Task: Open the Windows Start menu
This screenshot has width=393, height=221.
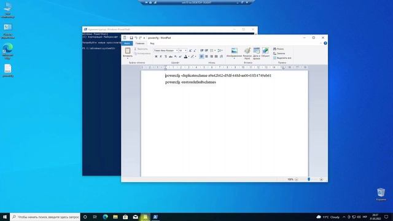Action: [x=5, y=217]
